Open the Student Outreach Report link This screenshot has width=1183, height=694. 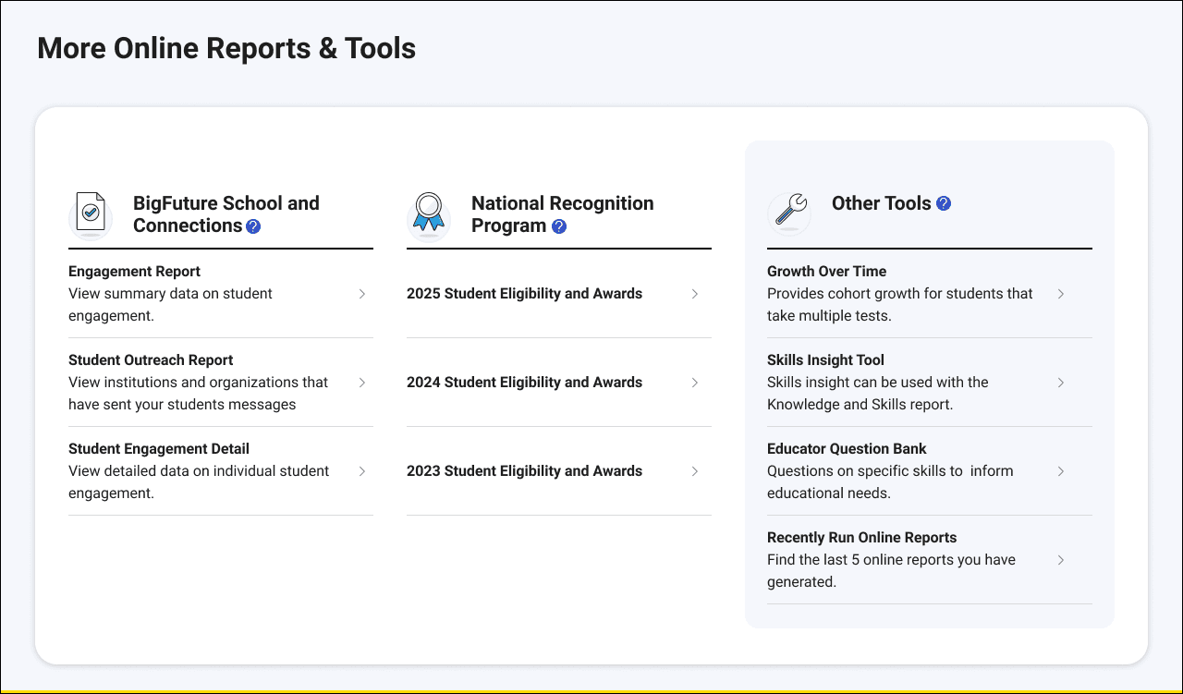click(151, 360)
